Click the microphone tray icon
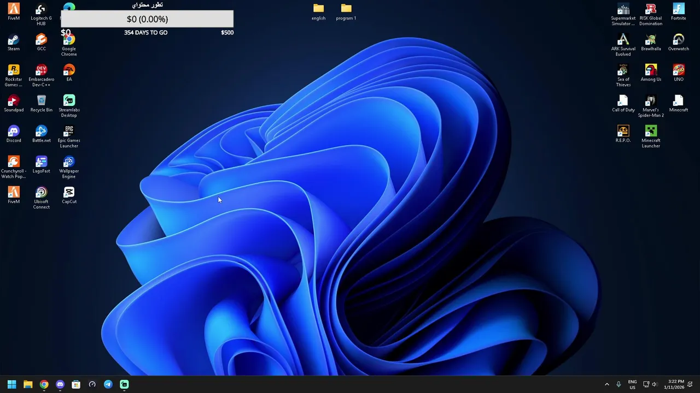Viewport: 700px width, 393px height. point(619,384)
